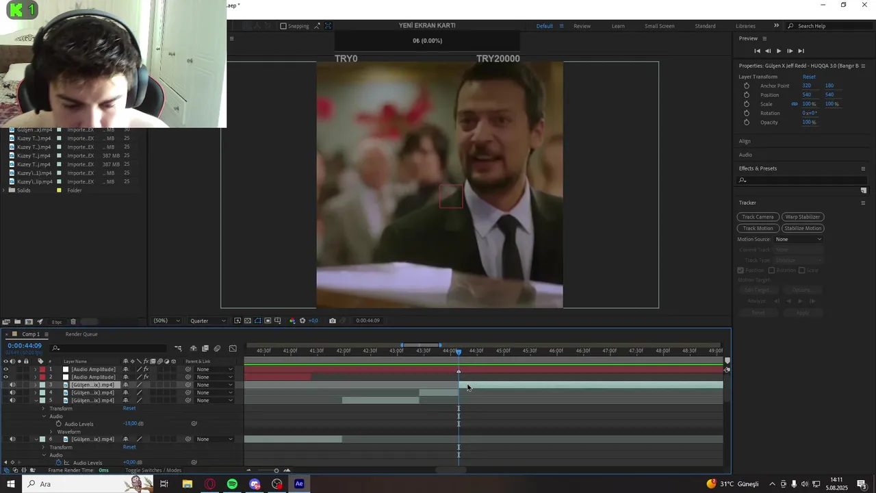The image size is (876, 493).
Task: Open viewer resolution dropdown Quarter
Action: 207,320
